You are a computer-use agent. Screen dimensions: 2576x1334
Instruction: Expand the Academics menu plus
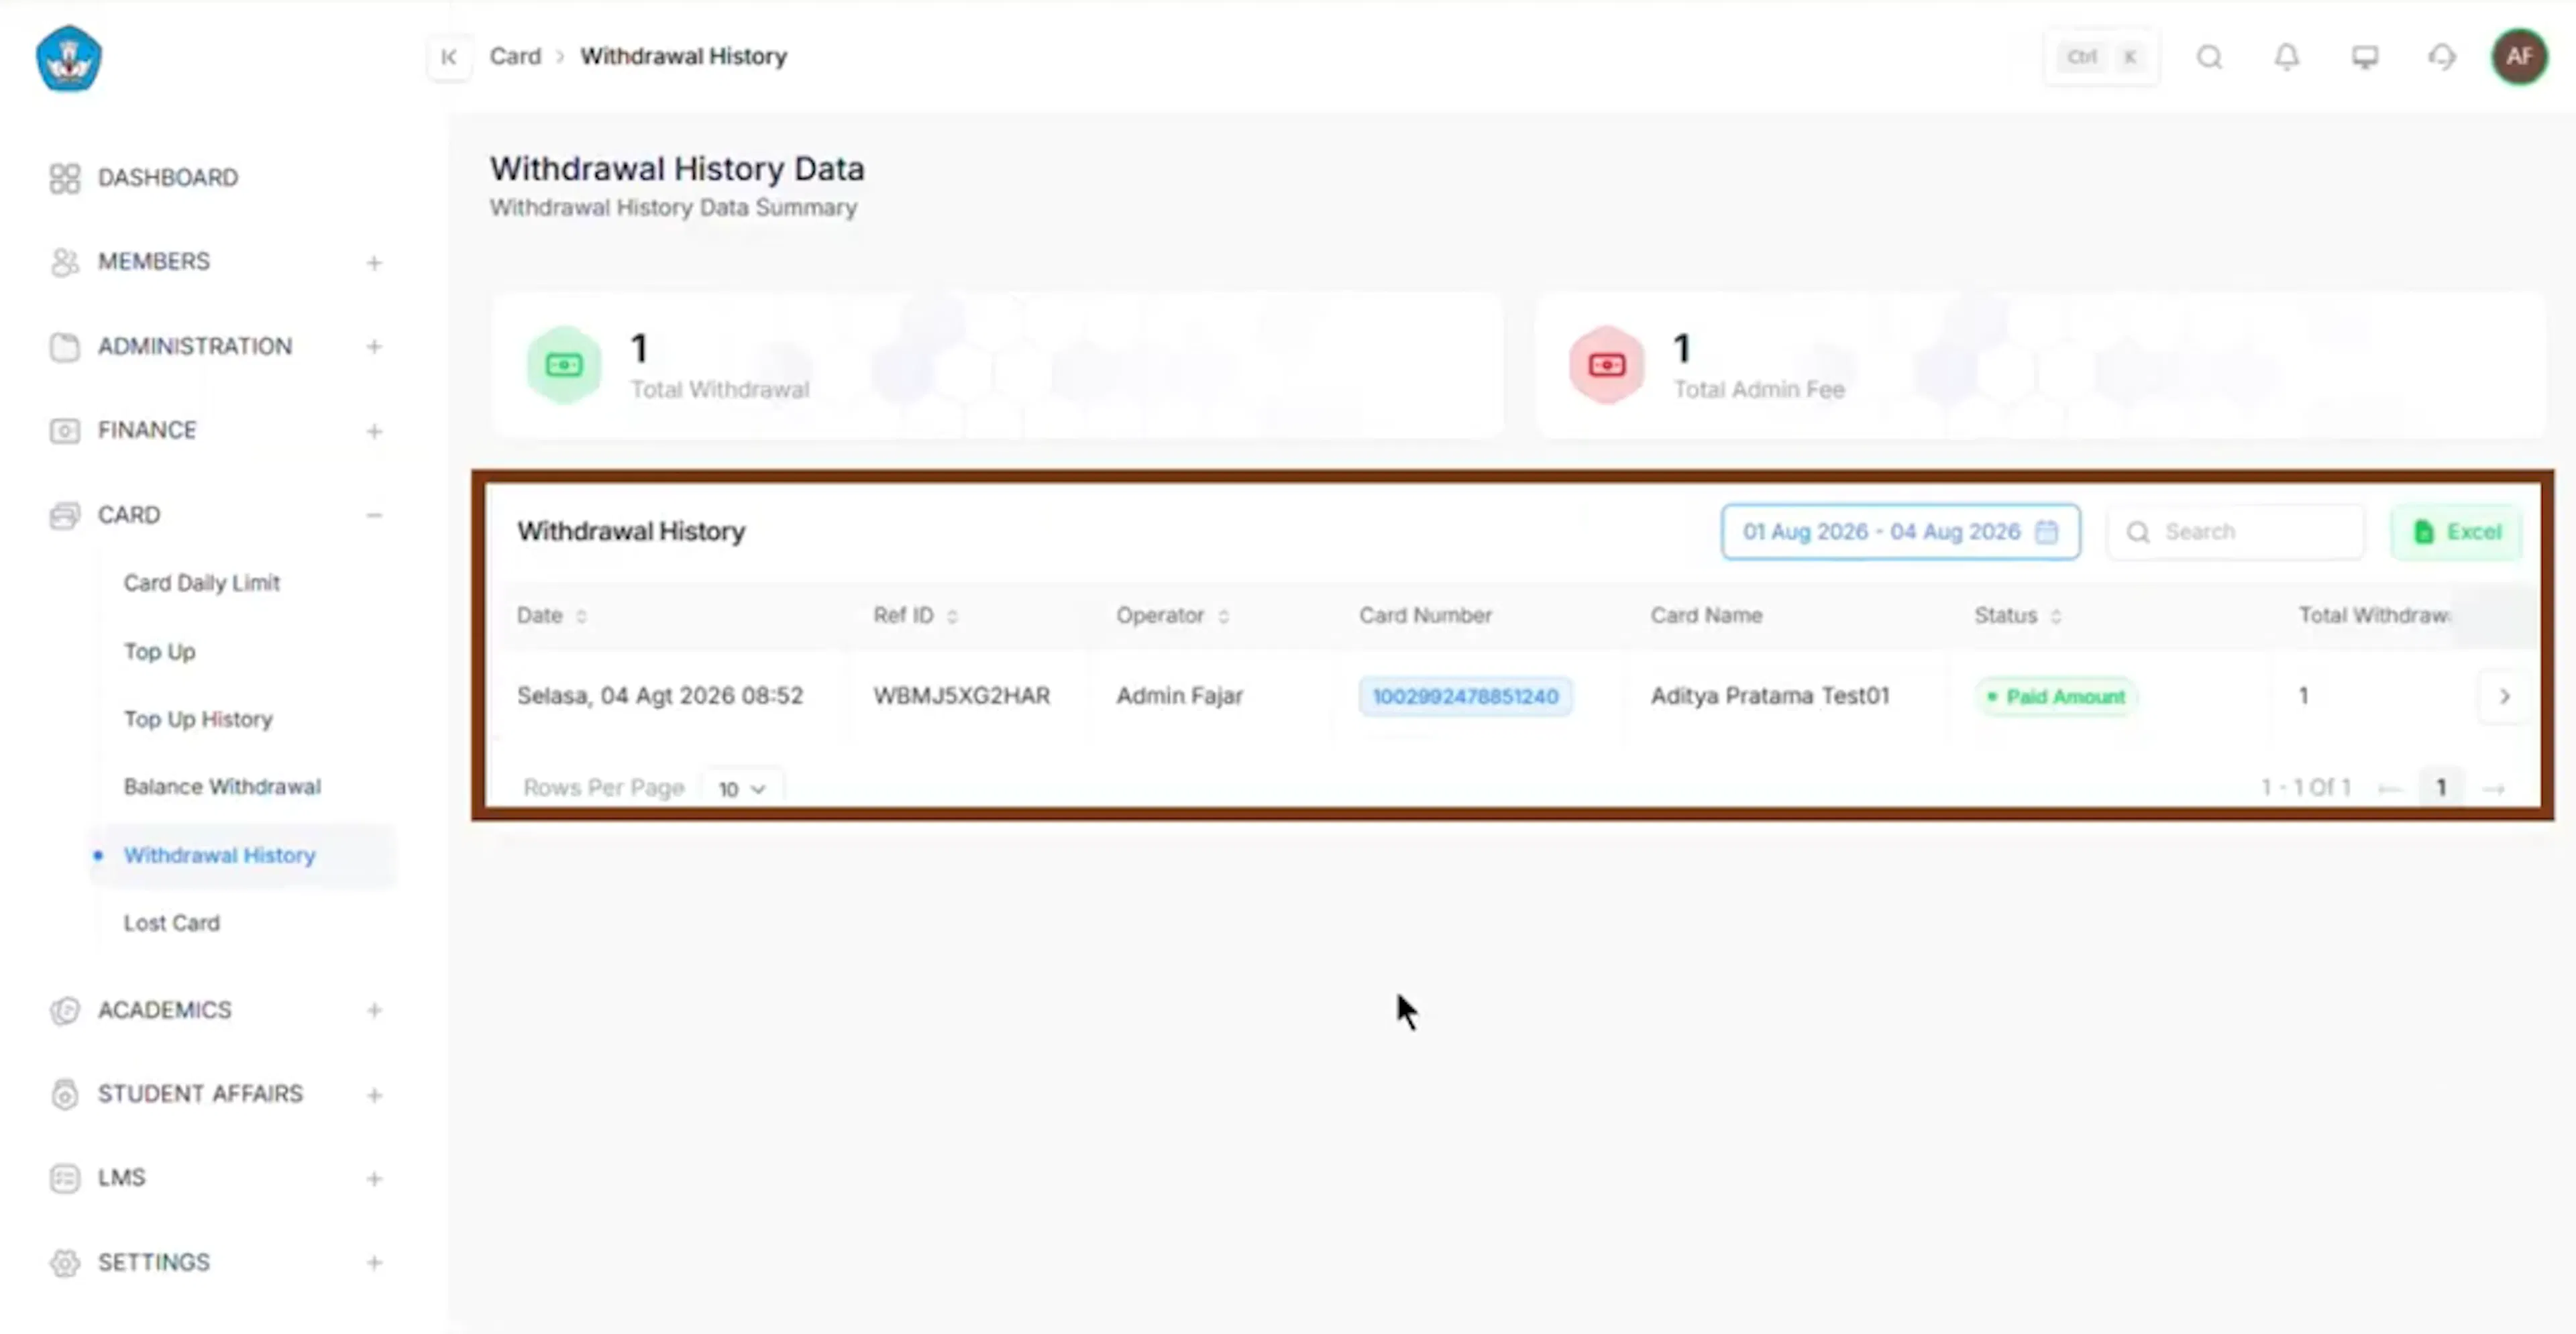(x=374, y=1011)
